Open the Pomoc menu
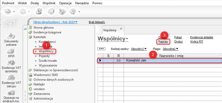 (x=97, y=3)
